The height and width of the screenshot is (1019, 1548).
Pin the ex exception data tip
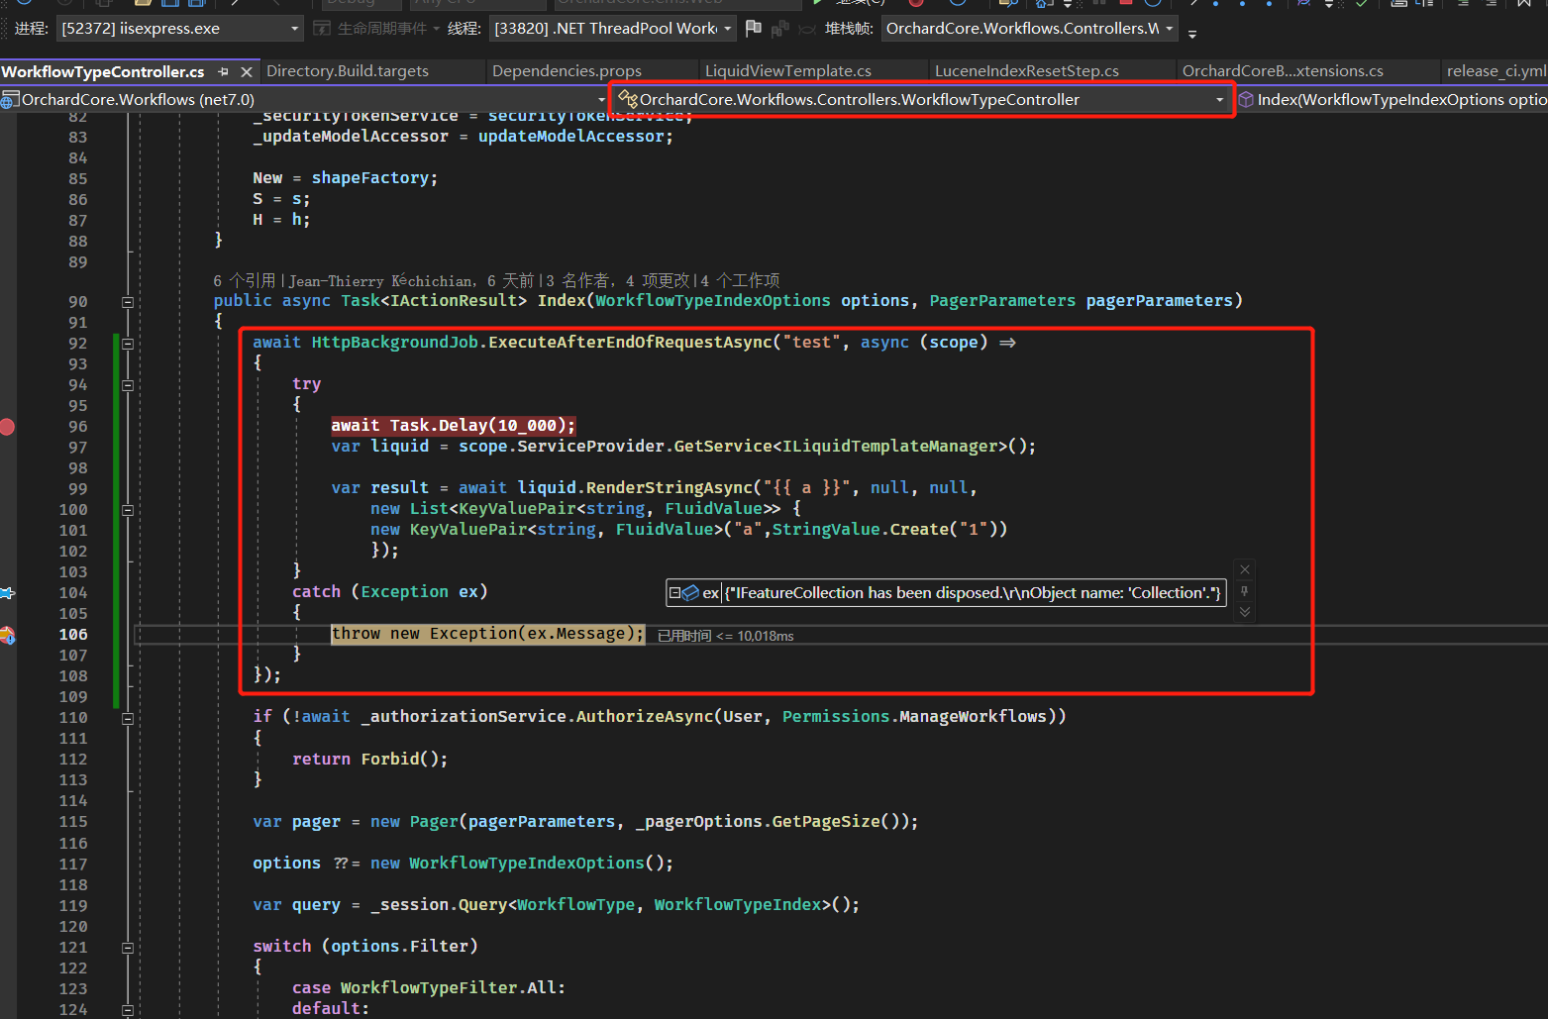point(1245,591)
